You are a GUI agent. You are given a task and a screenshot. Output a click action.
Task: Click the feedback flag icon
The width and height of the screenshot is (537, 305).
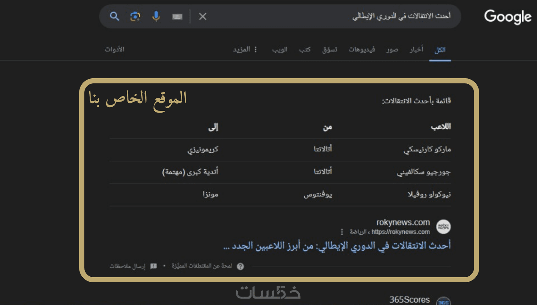(153, 266)
